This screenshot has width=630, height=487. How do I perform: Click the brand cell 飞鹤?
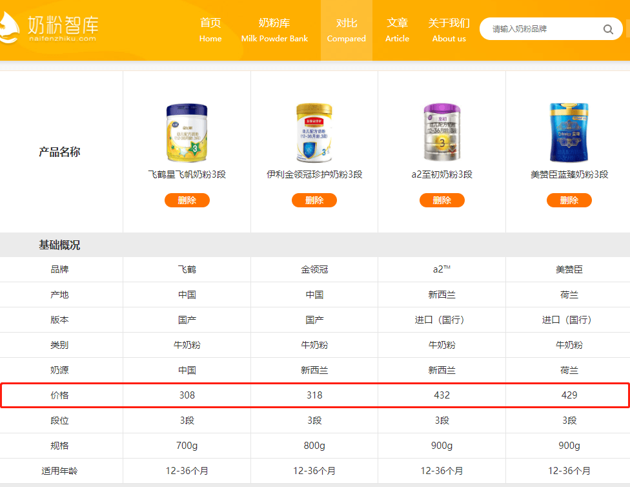187,269
